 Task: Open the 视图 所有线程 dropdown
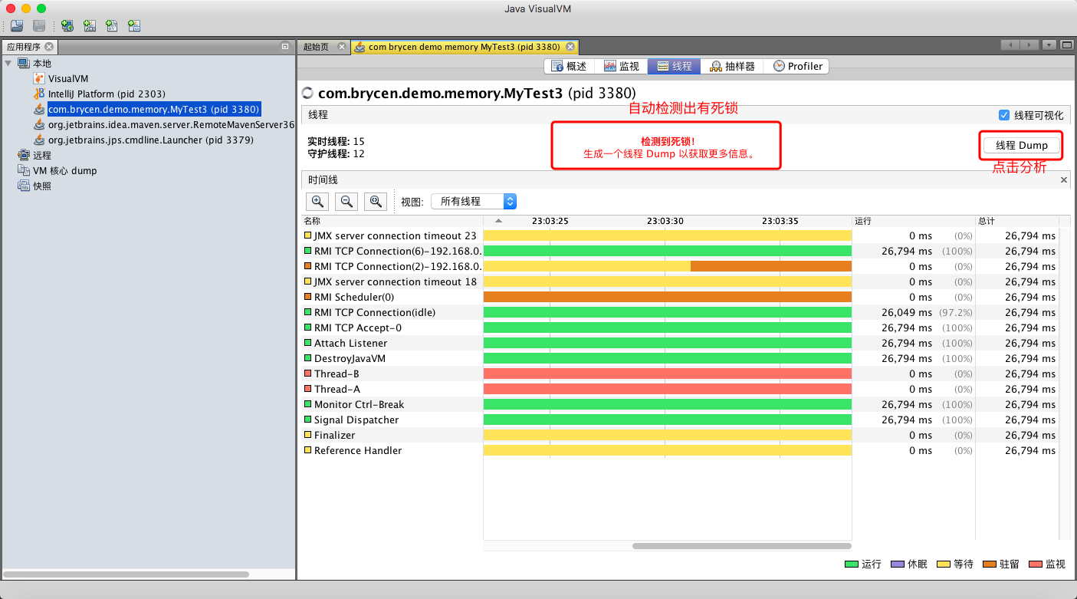473,201
